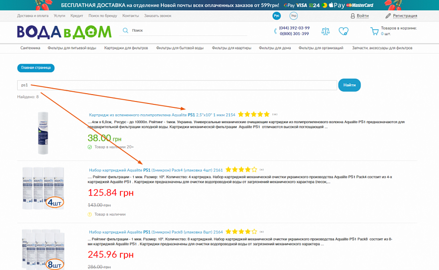The image size is (439, 270).
Task: Click the Регистрация link
Action: [x=405, y=16]
